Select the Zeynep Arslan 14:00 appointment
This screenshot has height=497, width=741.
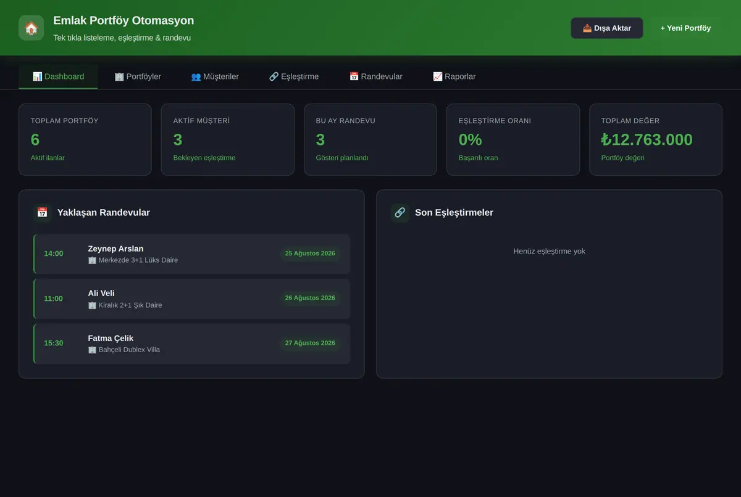point(191,254)
